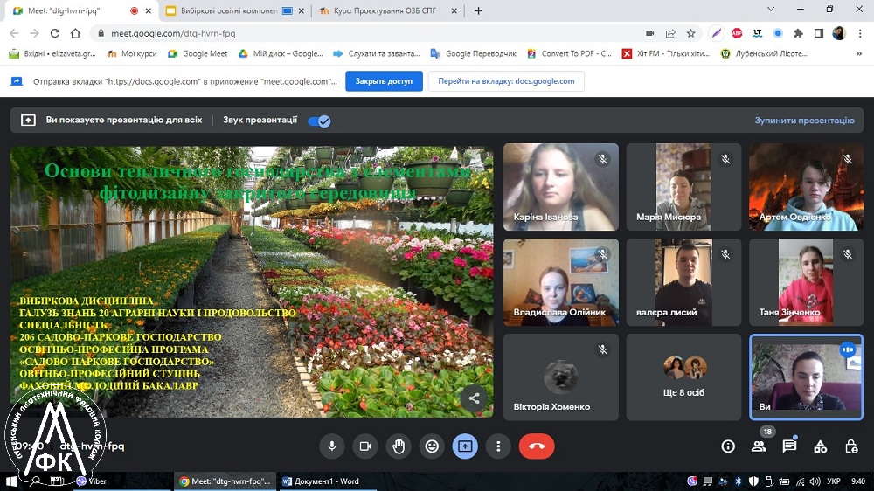Viewport: 874px width, 491px height.
Task: Expand hidden bookmarks chevron
Action: coord(859,53)
